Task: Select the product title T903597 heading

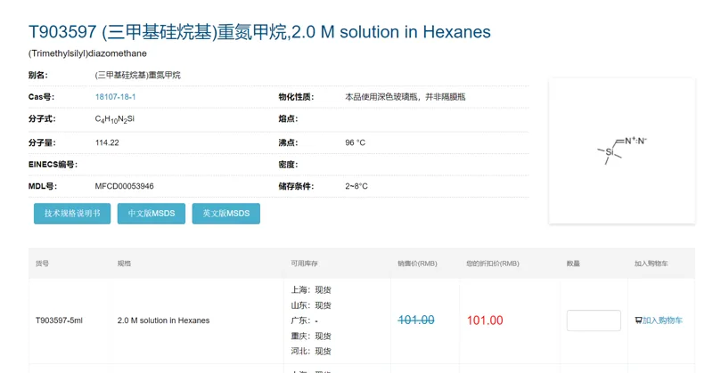Action: [259, 32]
